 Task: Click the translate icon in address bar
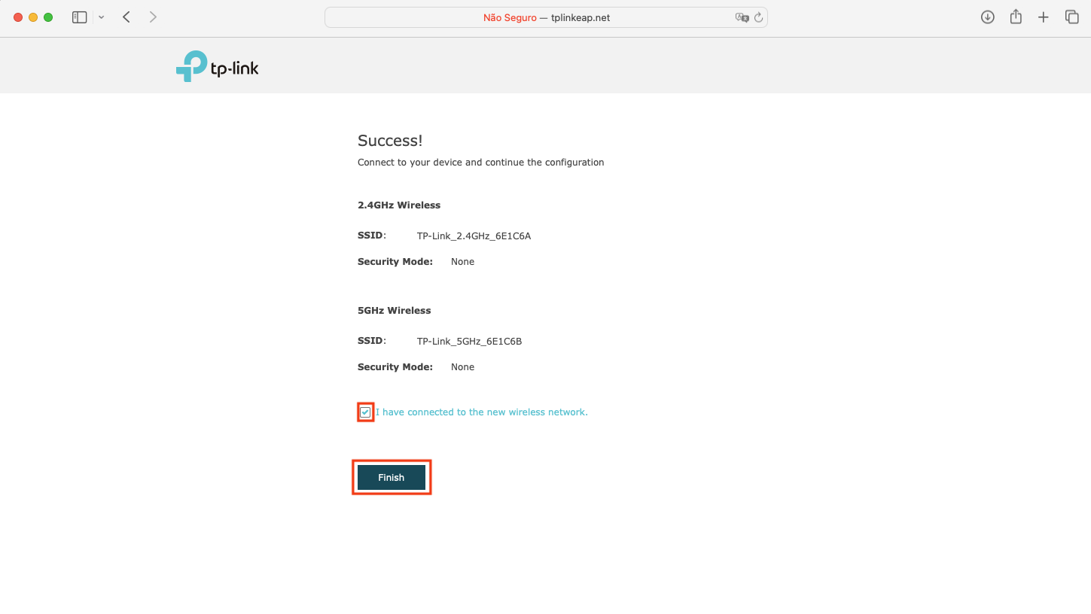tap(742, 17)
